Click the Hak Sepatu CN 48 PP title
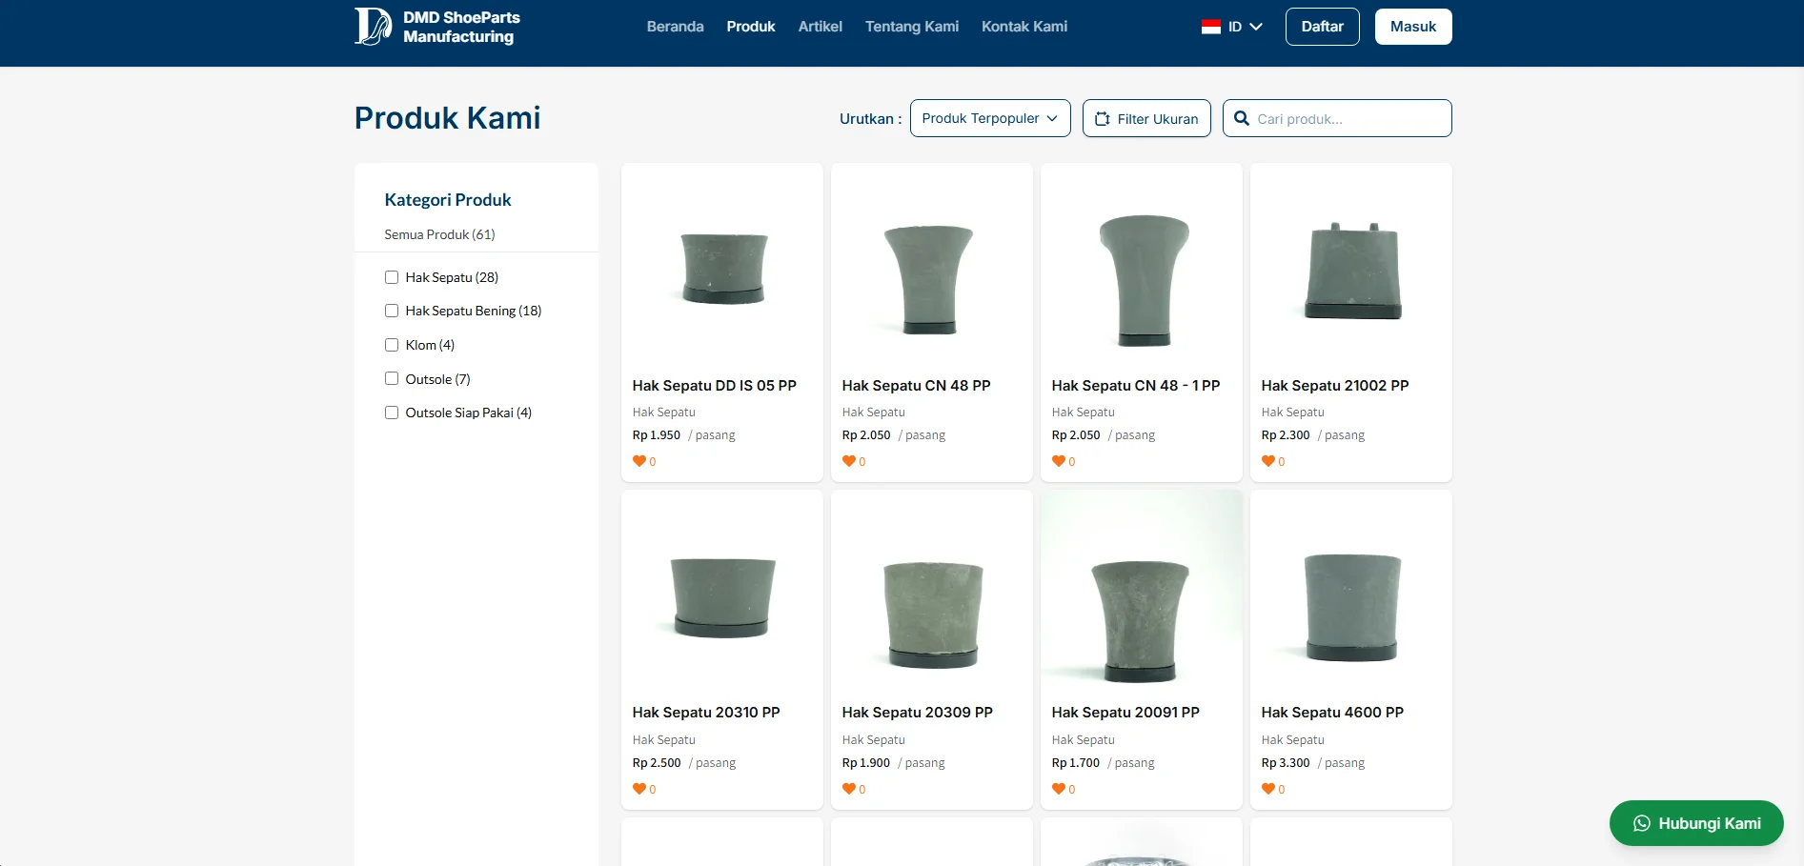Image resolution: width=1804 pixels, height=866 pixels. (917, 386)
